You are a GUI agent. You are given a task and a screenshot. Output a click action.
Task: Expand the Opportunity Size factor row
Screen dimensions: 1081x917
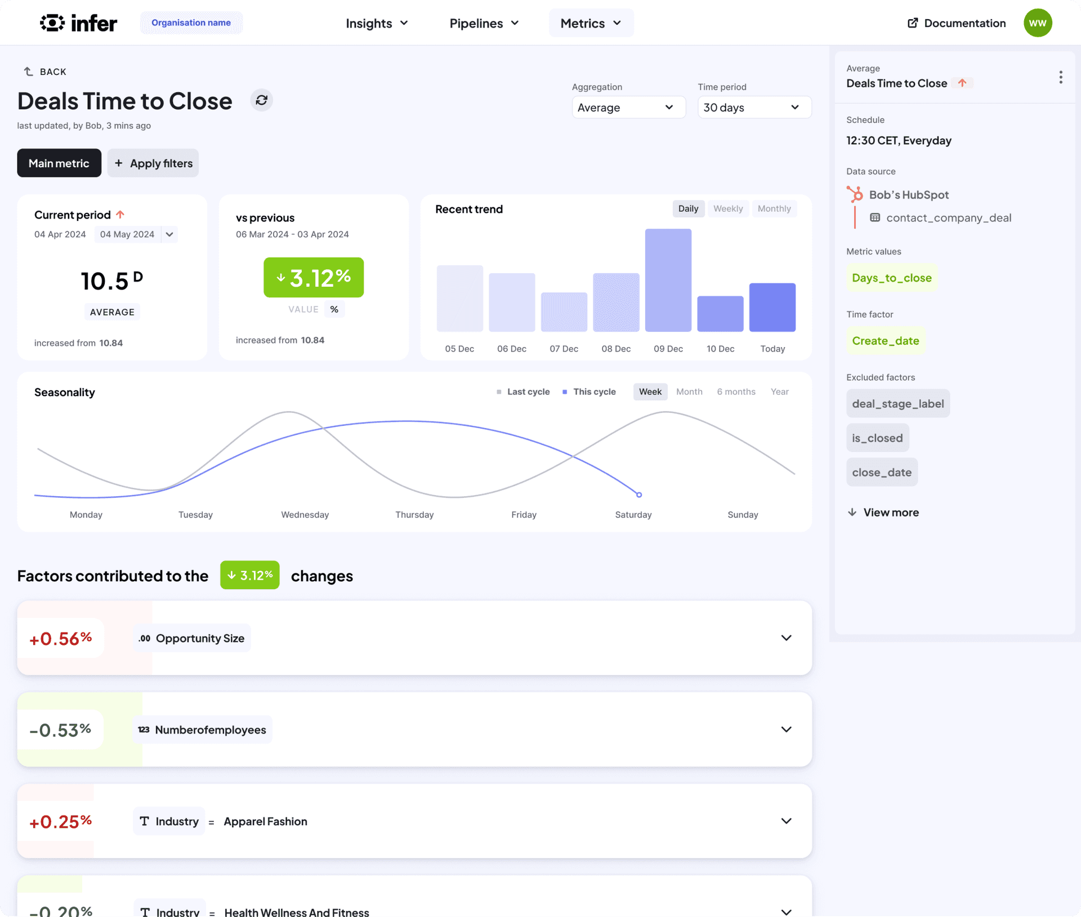tap(785, 637)
